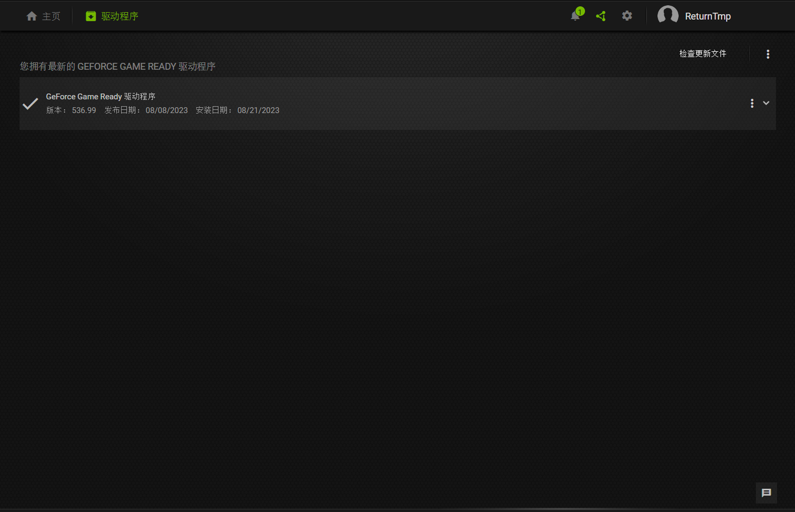795x512 pixels.
Task: Click the installed driver checkmark icon
Action: coord(30,103)
